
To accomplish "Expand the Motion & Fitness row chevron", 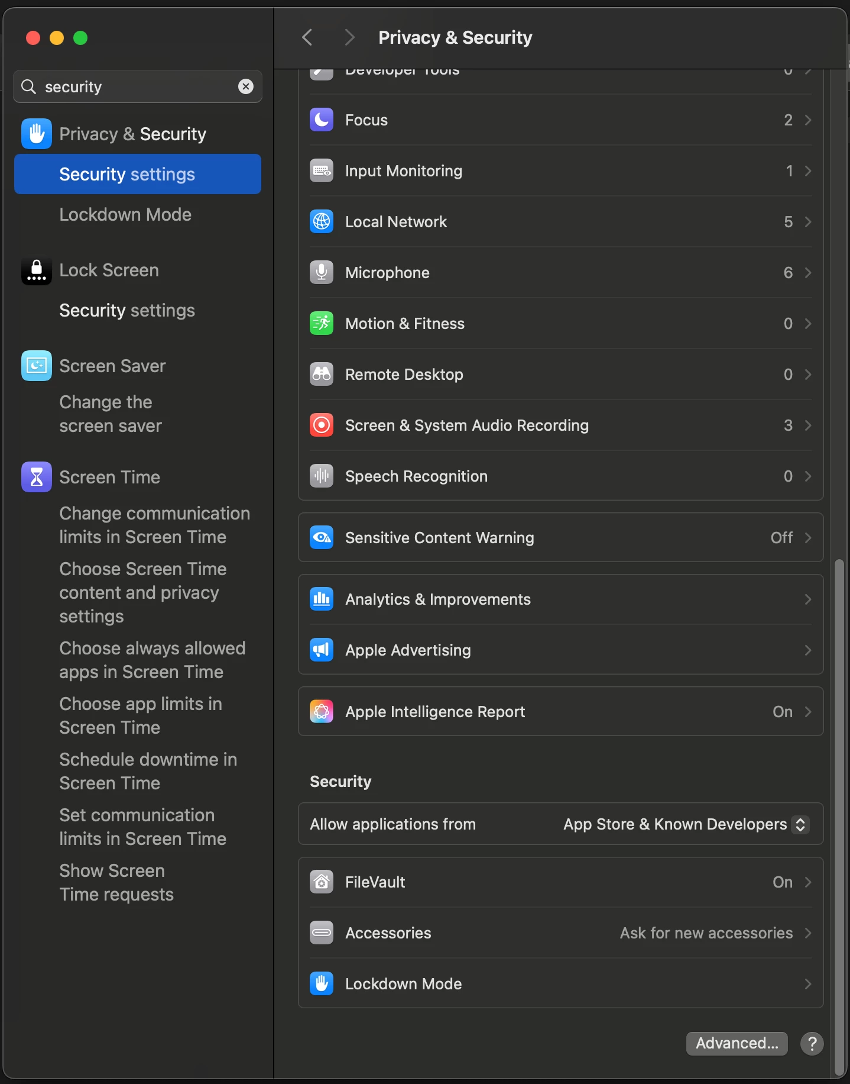I will point(808,324).
